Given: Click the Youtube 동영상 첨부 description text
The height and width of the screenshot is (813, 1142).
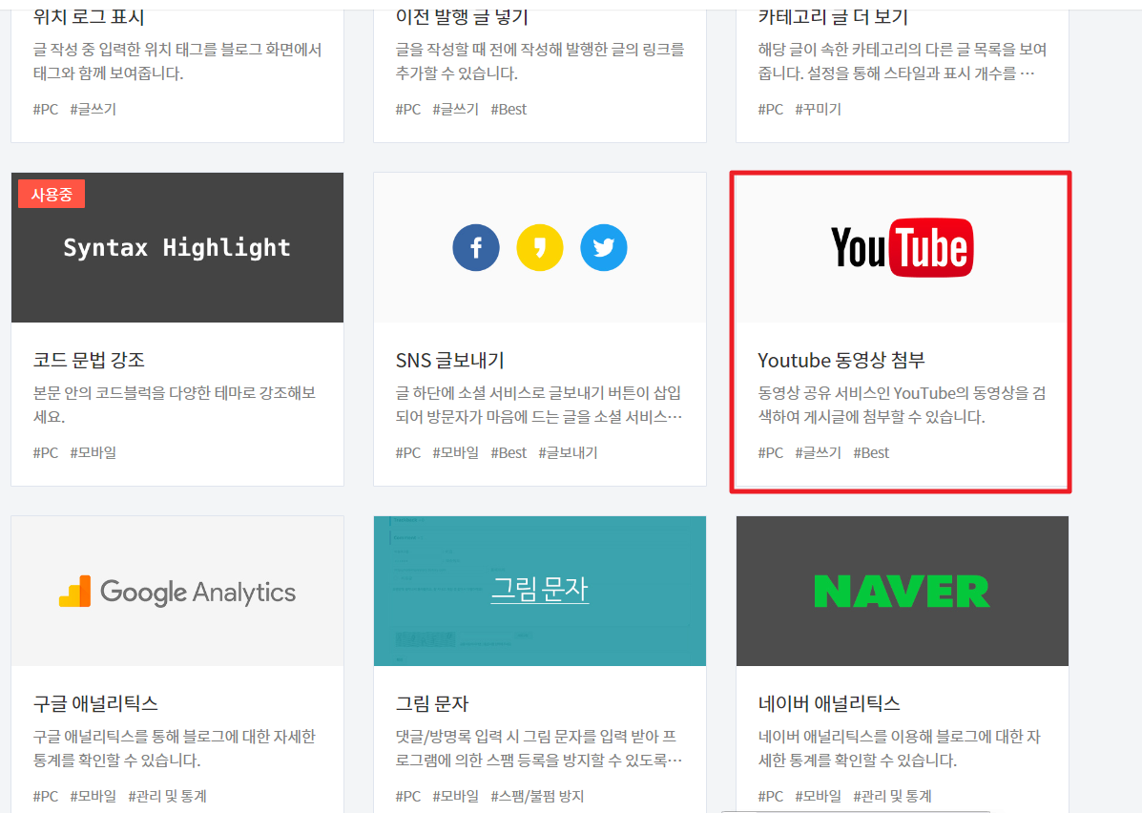Looking at the screenshot, I should [902, 405].
